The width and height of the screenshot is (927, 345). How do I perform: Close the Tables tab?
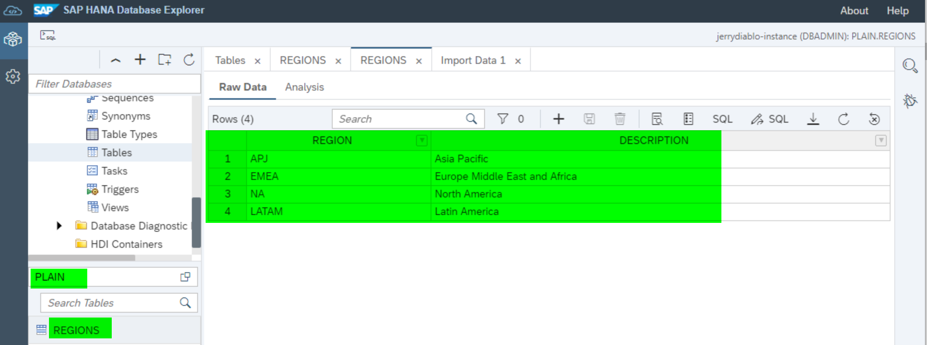258,61
